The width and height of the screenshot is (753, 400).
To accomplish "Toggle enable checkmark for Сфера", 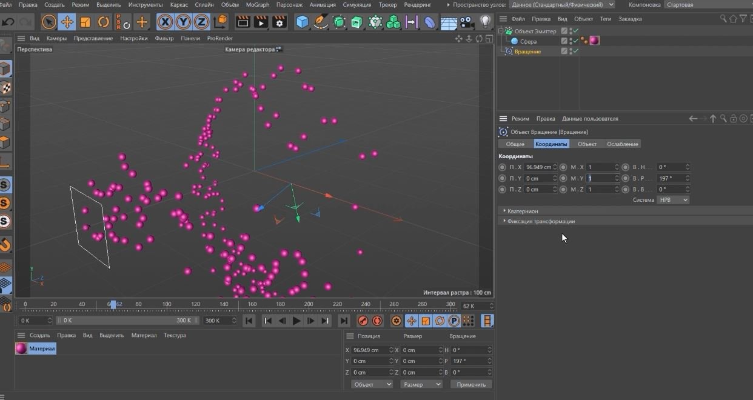I will pos(575,41).
